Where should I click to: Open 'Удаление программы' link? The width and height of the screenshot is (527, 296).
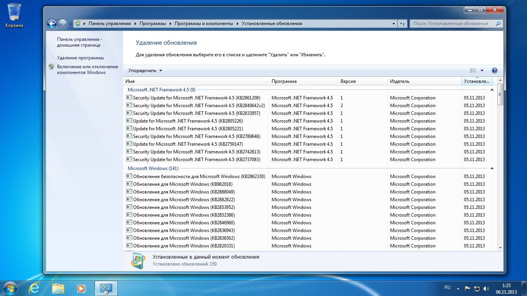[80, 58]
